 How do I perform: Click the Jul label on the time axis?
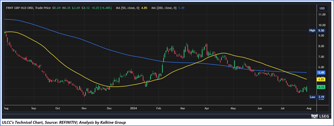(x=283, y=109)
